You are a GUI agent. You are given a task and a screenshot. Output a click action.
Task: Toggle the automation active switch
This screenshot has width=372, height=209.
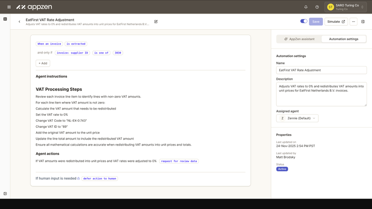point(304,21)
